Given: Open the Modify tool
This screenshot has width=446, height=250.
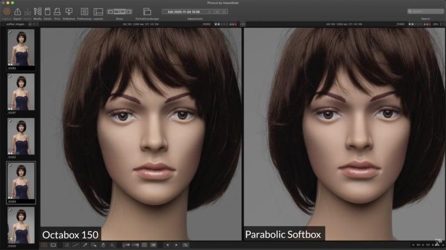Looking at the screenshot, I should tap(37, 12).
